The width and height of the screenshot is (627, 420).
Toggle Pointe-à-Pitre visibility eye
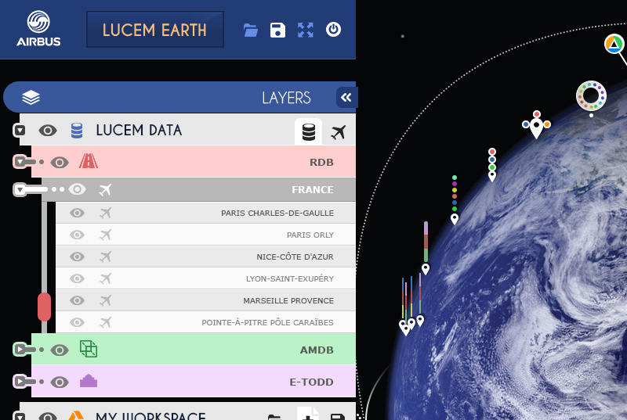(77, 322)
